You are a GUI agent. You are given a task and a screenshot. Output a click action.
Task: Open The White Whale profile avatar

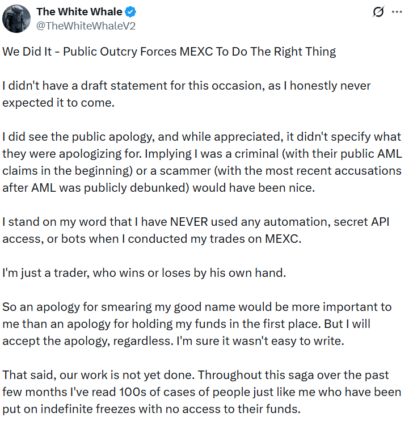pyautogui.click(x=16, y=18)
